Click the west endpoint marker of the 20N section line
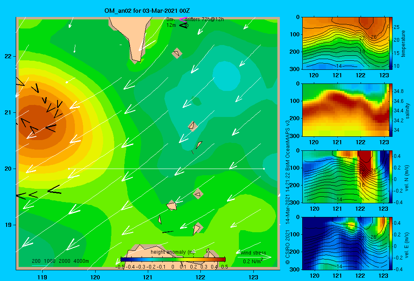This screenshot has height=281, width=414. coord(69,169)
